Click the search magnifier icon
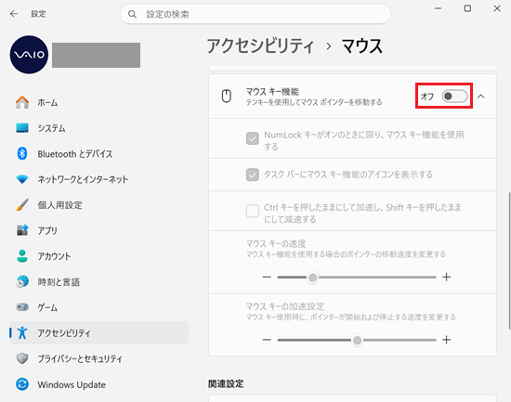Screen dimensions: 511x402 coord(132,14)
